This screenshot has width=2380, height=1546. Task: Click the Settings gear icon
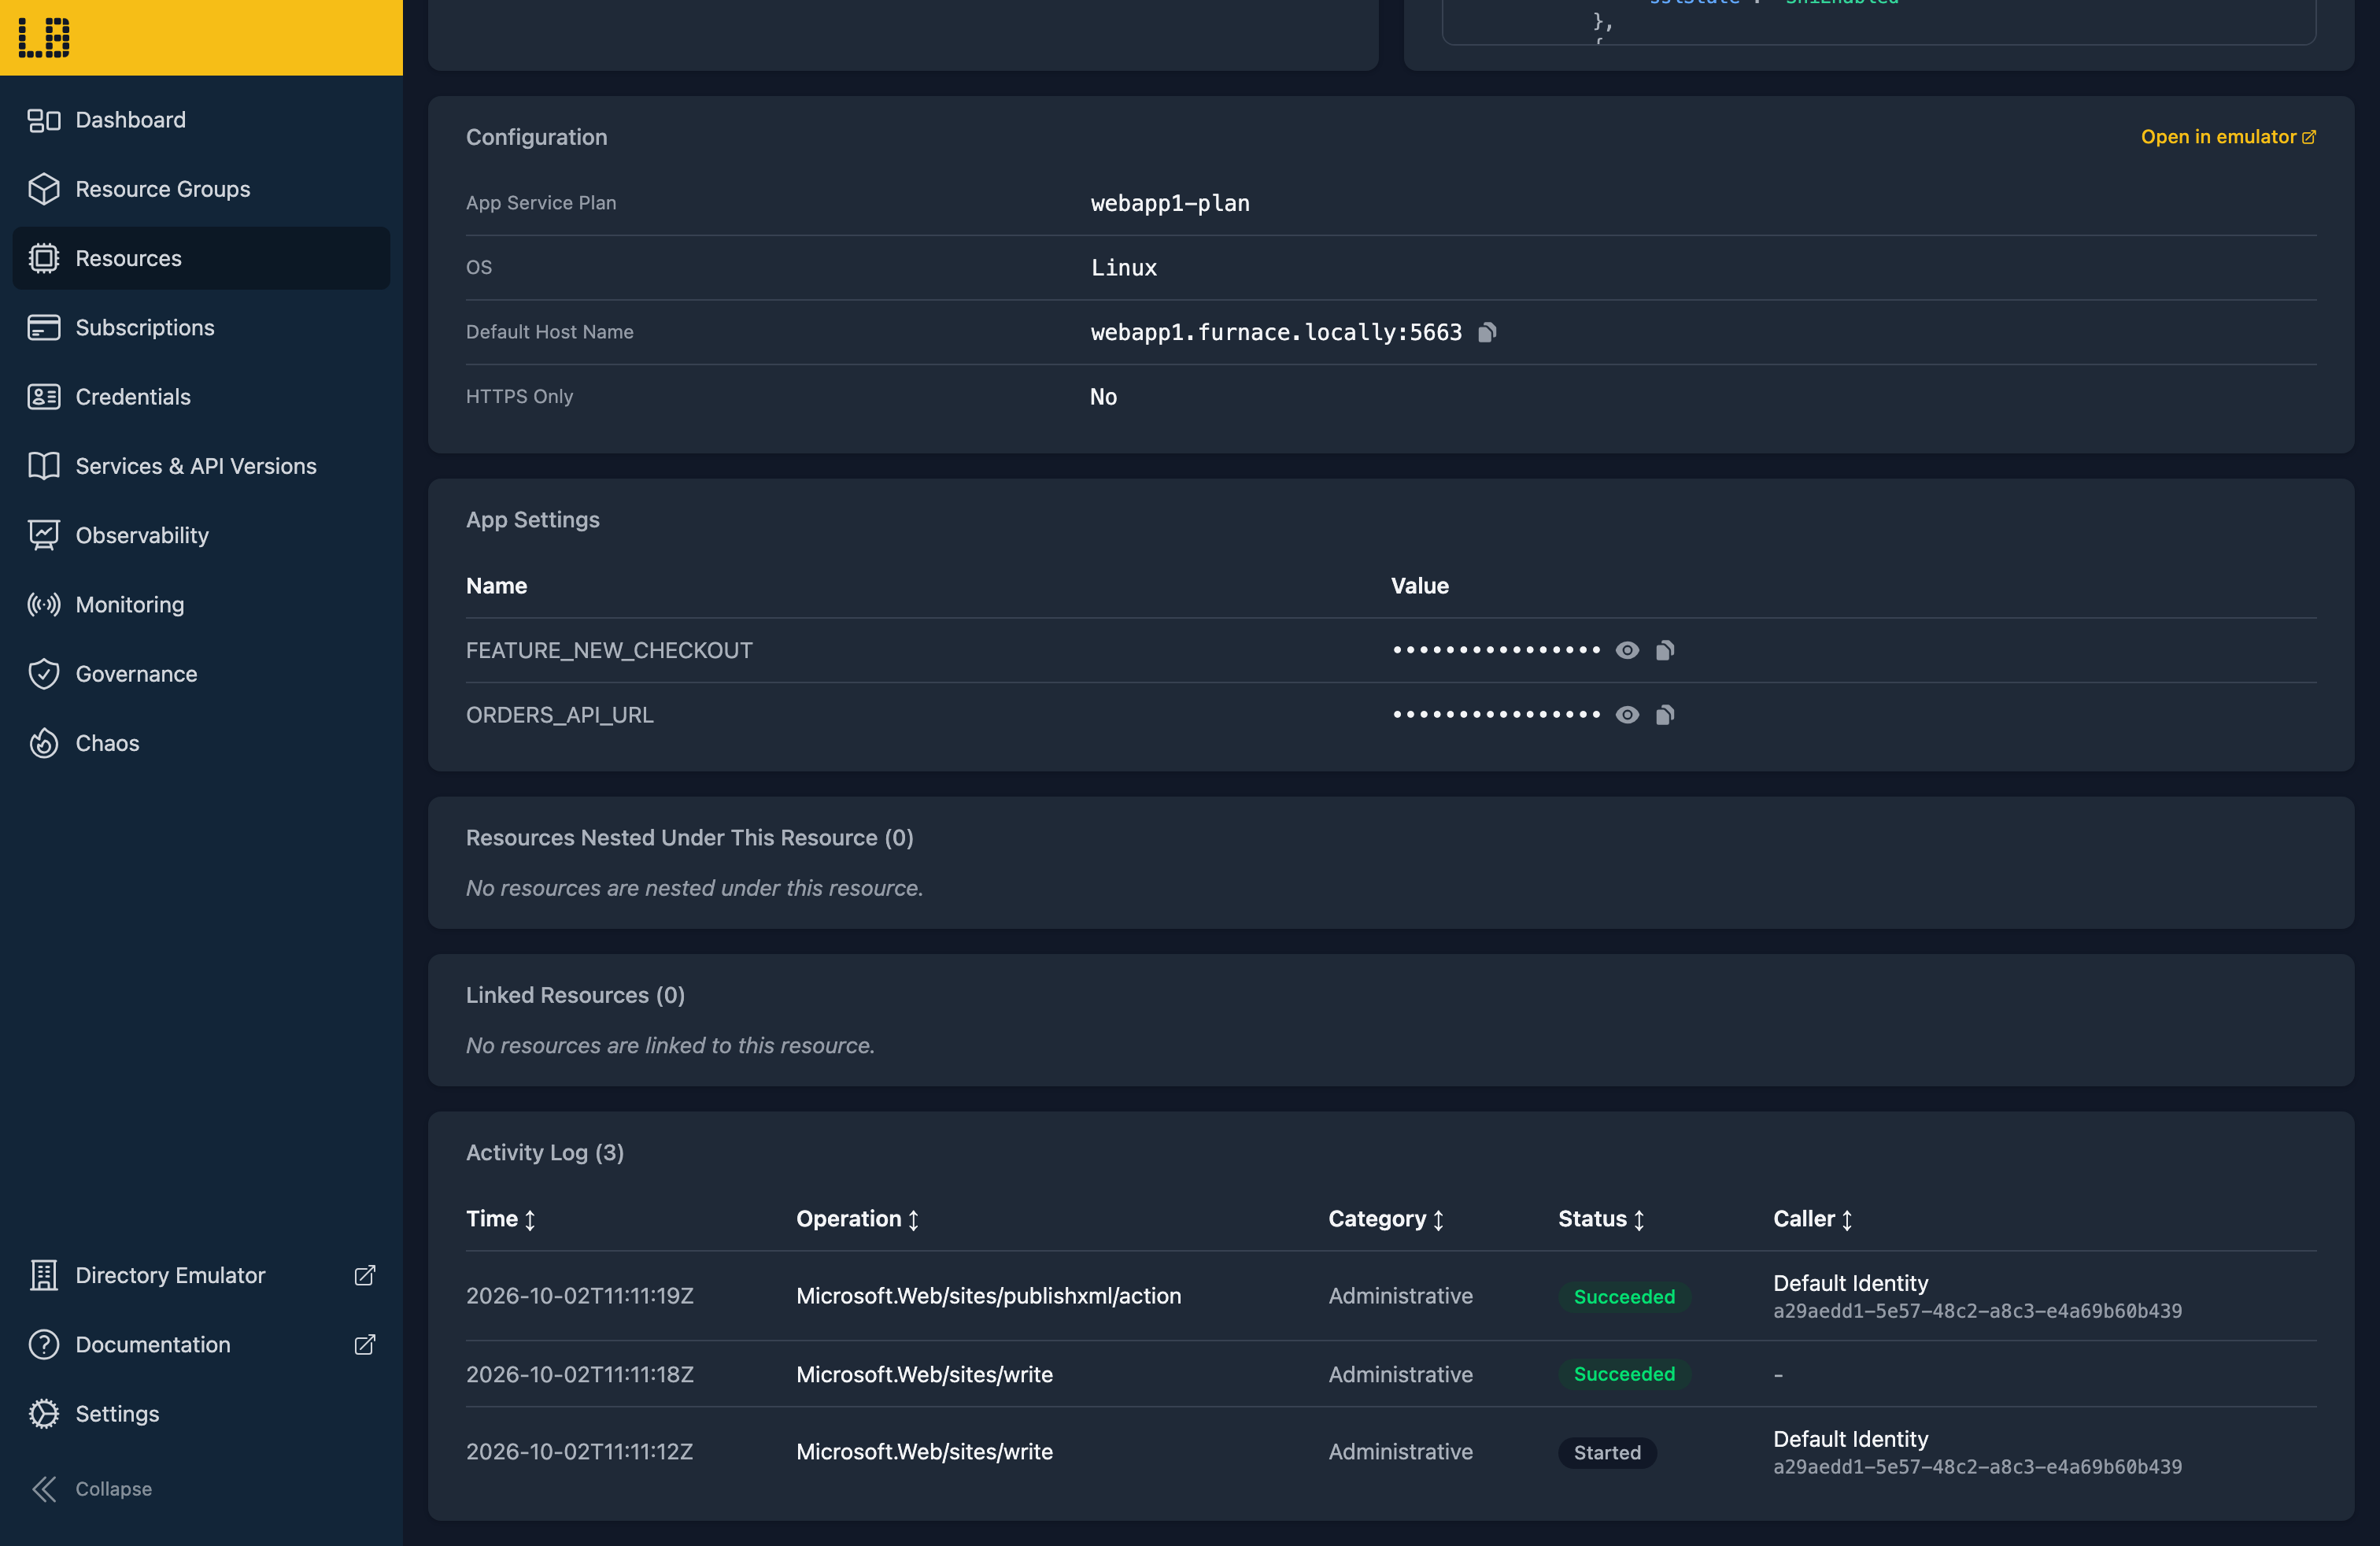(44, 1414)
